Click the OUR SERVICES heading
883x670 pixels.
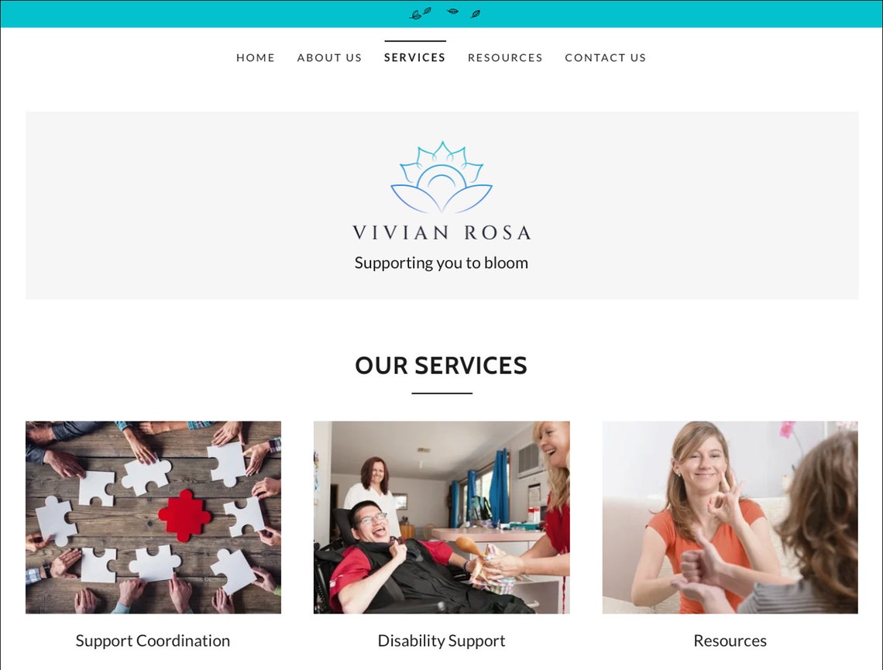(441, 366)
